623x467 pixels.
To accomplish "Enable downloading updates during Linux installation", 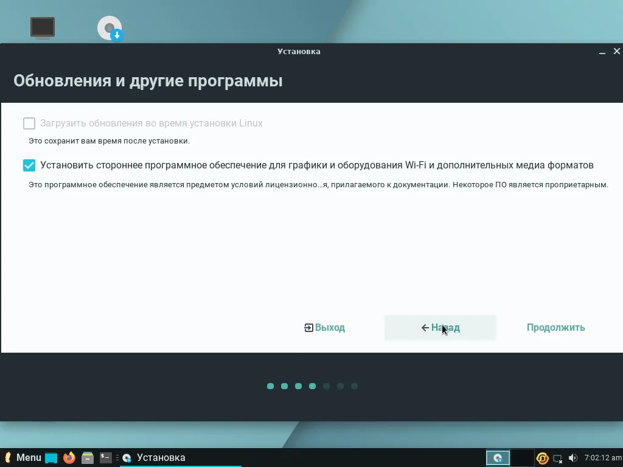I will click(x=29, y=123).
